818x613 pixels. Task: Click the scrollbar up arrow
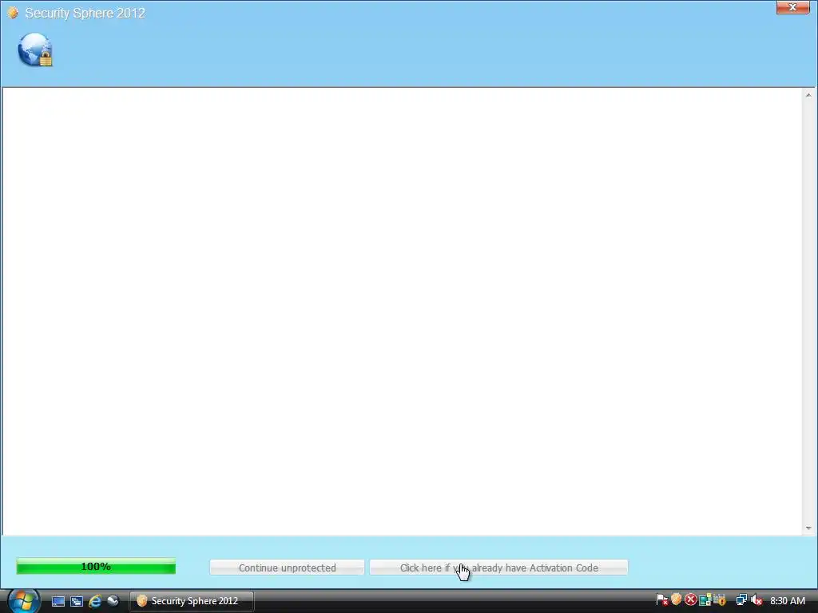tap(808, 96)
